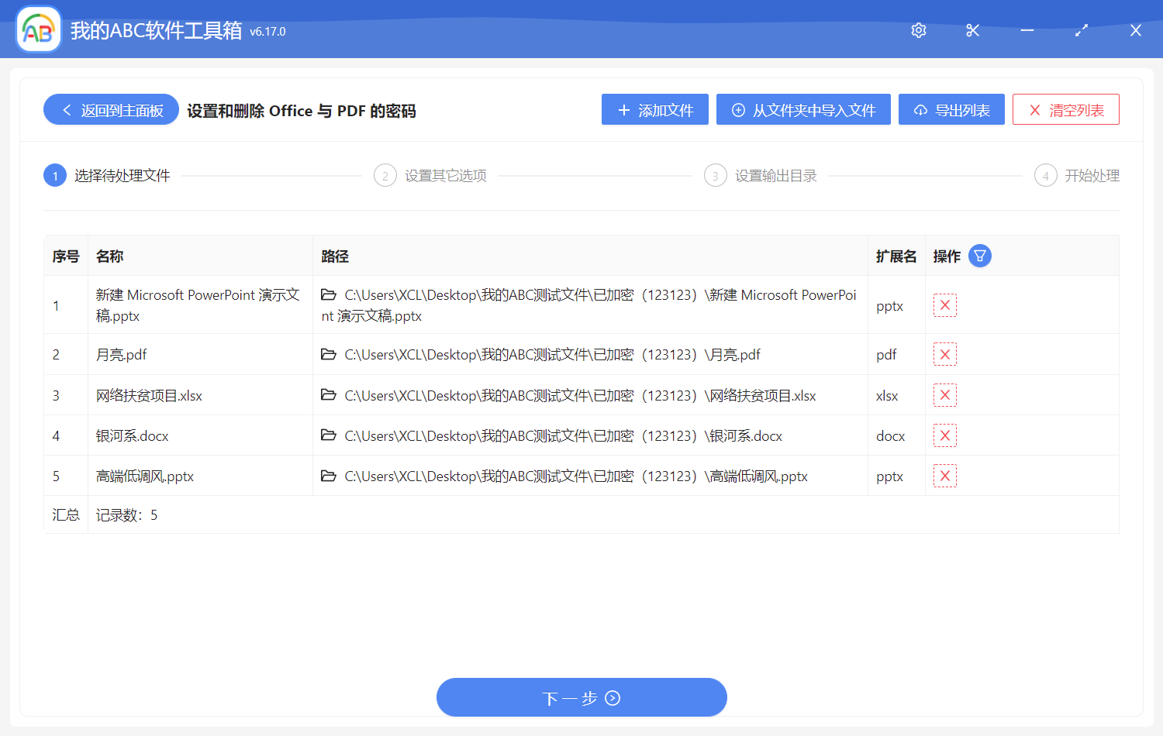Viewport: 1163px width, 736px height.
Task: Return to main panel via 返回到主面板
Action: 110,109
